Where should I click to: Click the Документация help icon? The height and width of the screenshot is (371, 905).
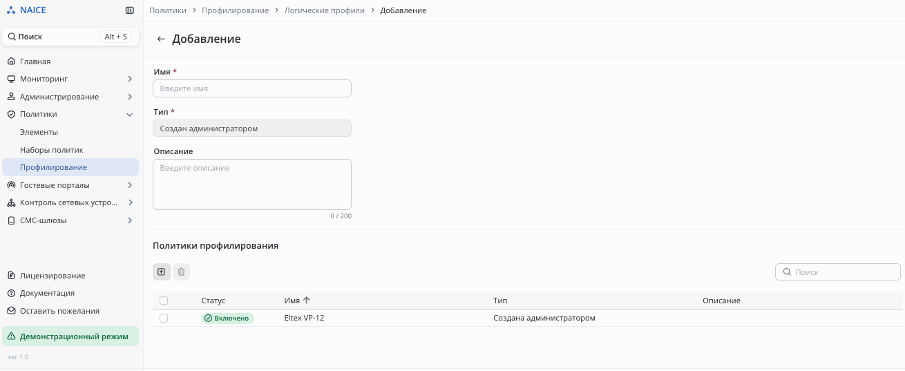point(11,293)
